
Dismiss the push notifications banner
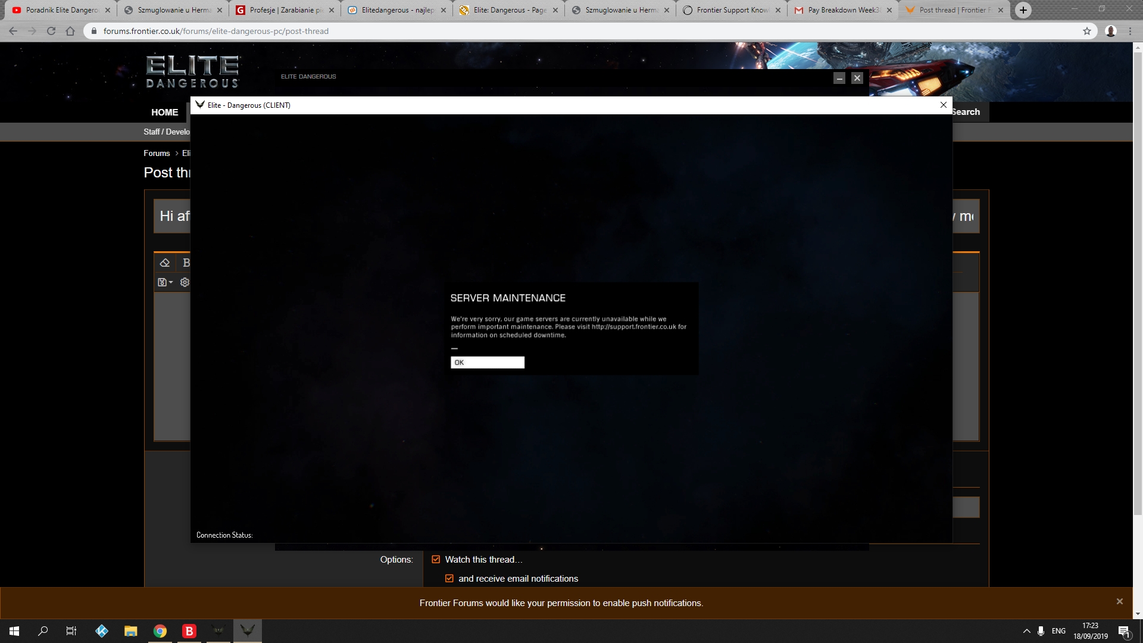pyautogui.click(x=1119, y=601)
